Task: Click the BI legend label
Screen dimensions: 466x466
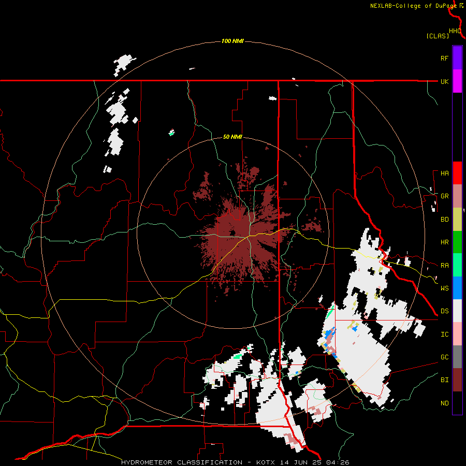Action: [x=444, y=380]
